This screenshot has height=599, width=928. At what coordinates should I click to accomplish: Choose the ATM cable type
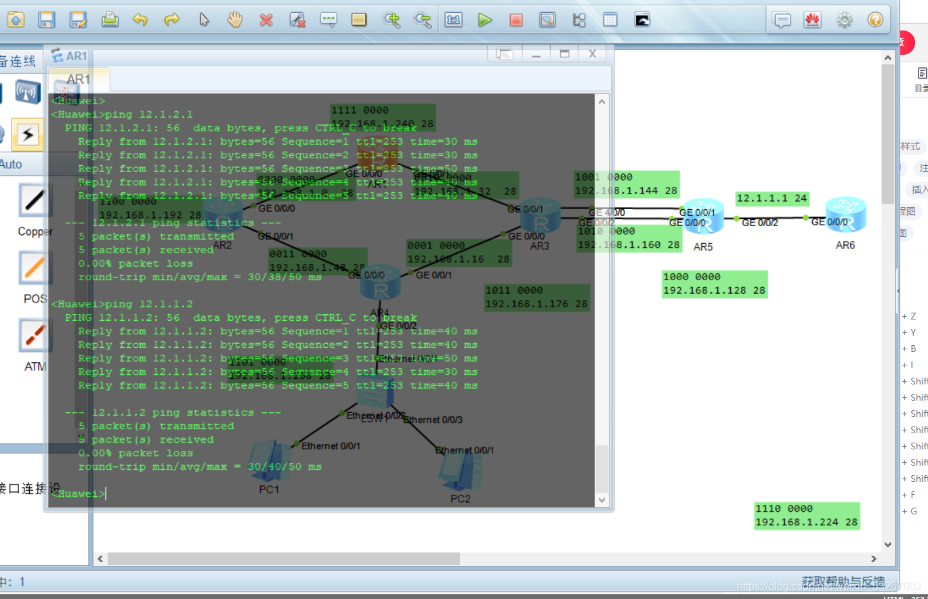click(x=35, y=336)
